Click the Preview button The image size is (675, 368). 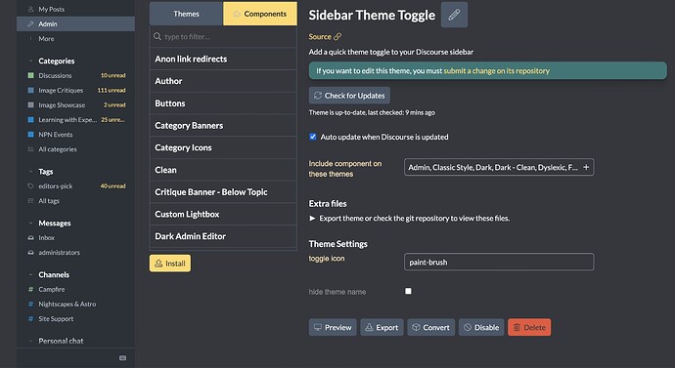pos(333,327)
